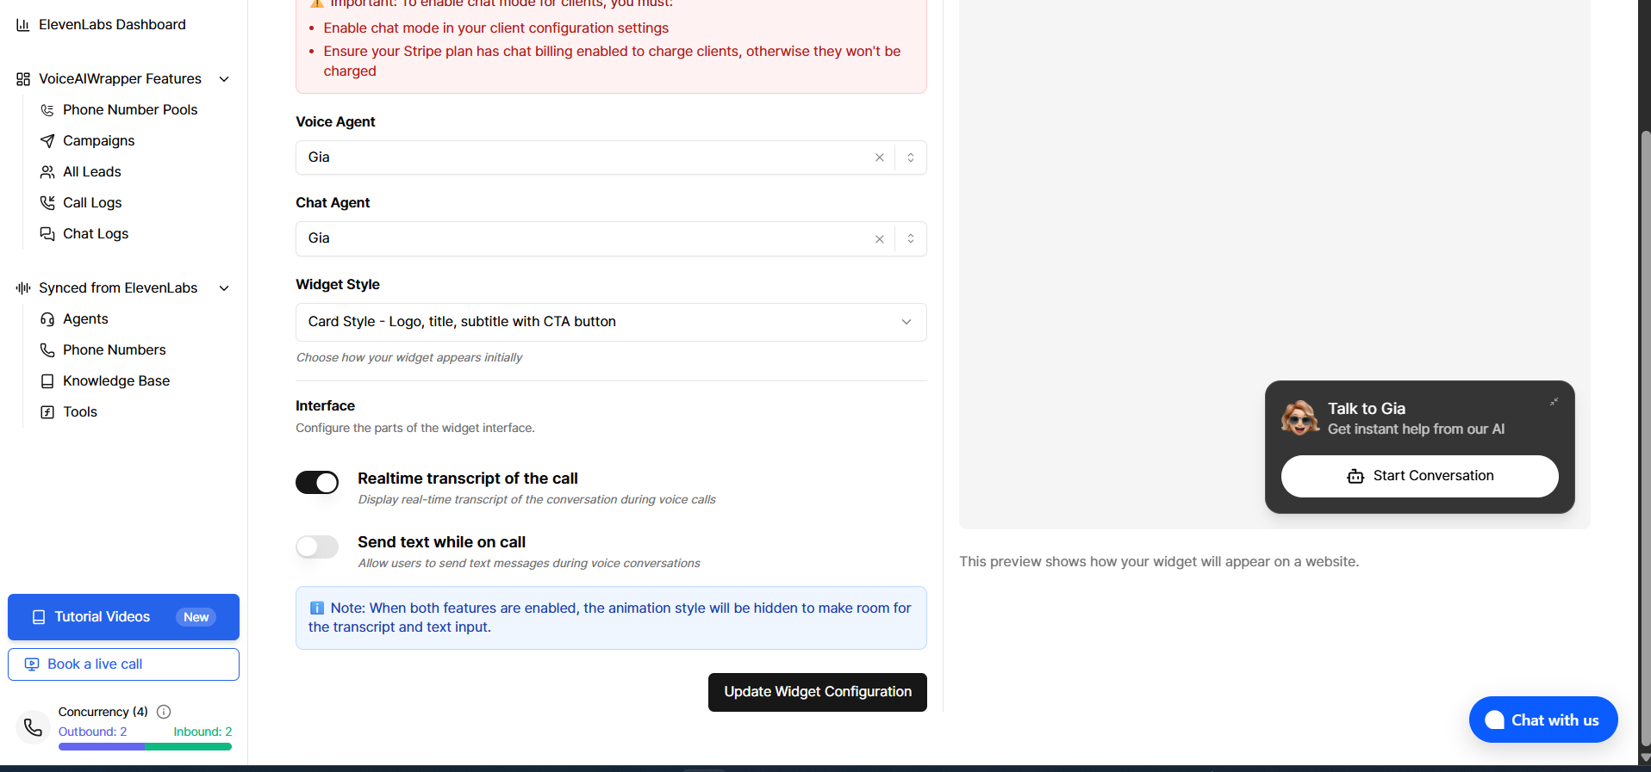1651x772 pixels.
Task: Minimize the Talk to Gia widget preview
Action: tap(1554, 402)
